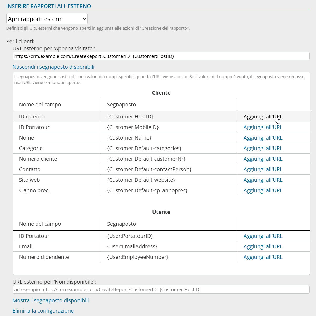Click 'Aggiungi all'URL' for customer Nome
This screenshot has height=316, width=316.
click(263, 138)
